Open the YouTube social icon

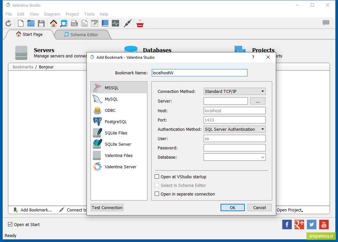pos(324,225)
